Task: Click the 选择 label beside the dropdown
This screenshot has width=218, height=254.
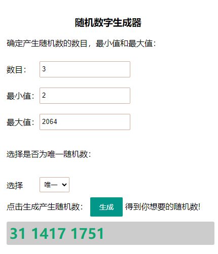Action: (x=15, y=186)
